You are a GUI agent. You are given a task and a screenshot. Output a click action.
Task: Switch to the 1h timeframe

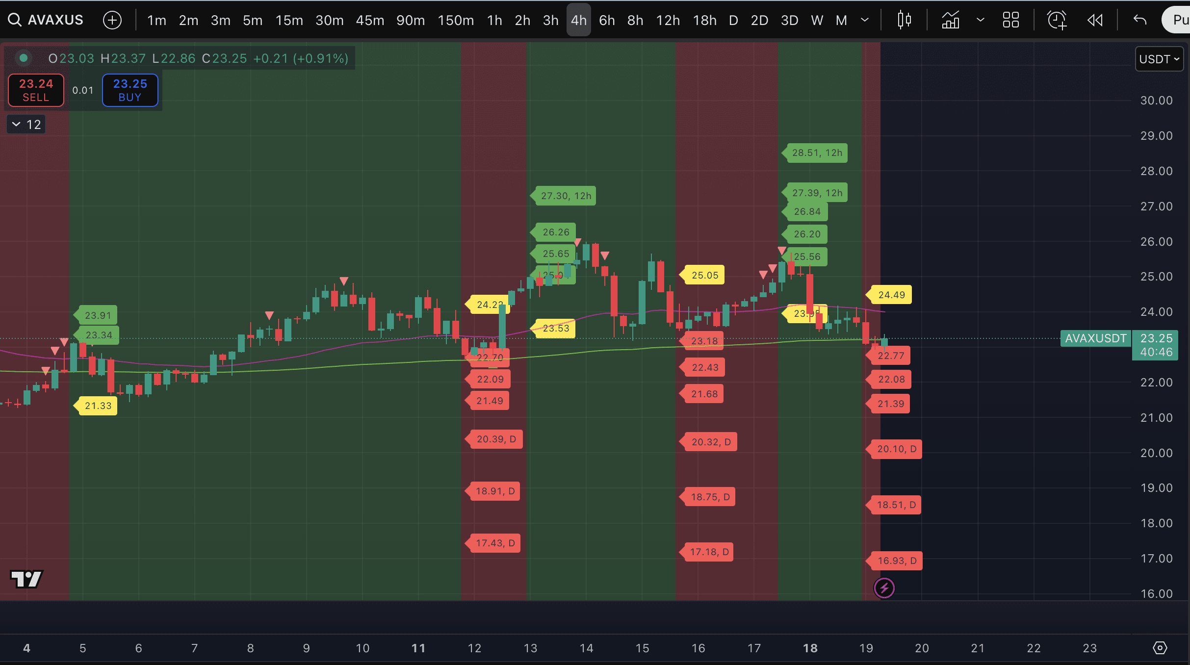494,20
